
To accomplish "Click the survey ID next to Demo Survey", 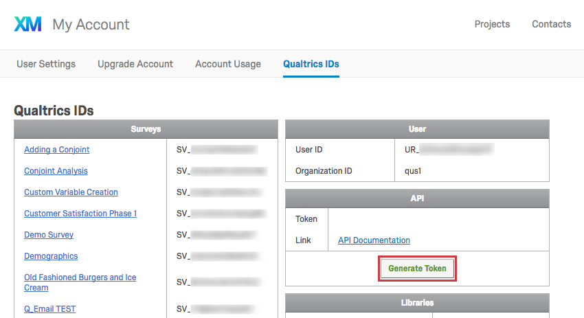I will click(217, 235).
